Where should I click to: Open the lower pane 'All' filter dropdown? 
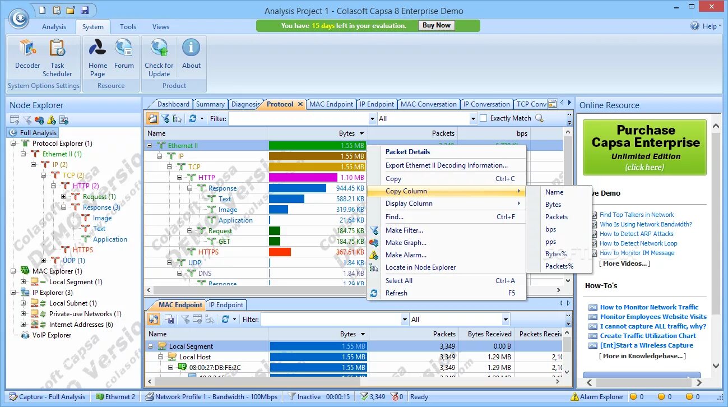tap(506, 320)
